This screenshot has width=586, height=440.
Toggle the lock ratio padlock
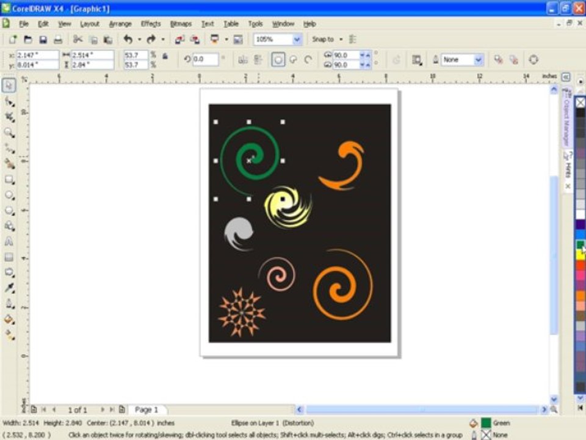pos(165,56)
